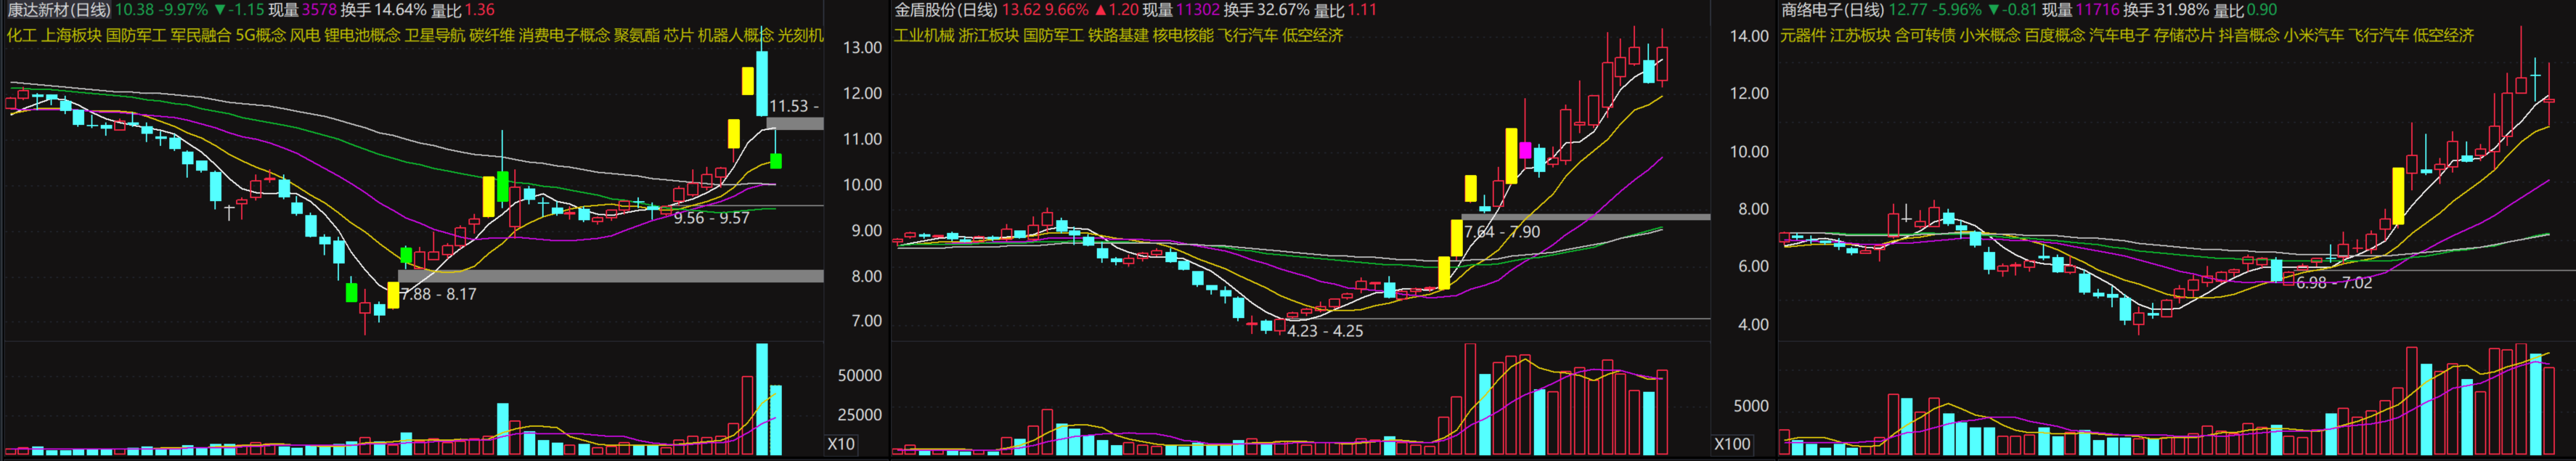Open the 卫星导航 sector tag
Viewport: 2576px width, 461px height.
pyautogui.click(x=435, y=35)
